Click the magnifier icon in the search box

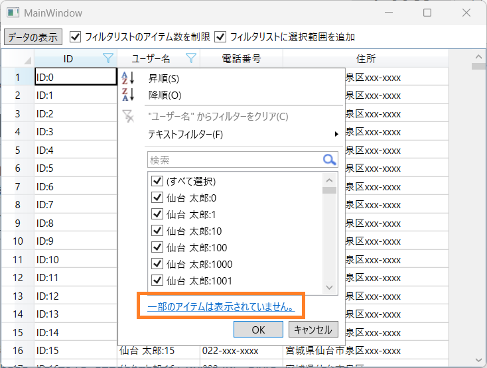[329, 160]
